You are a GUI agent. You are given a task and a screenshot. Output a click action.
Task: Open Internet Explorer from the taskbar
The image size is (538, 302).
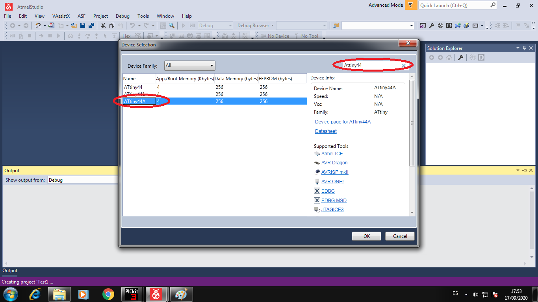tap(35, 294)
